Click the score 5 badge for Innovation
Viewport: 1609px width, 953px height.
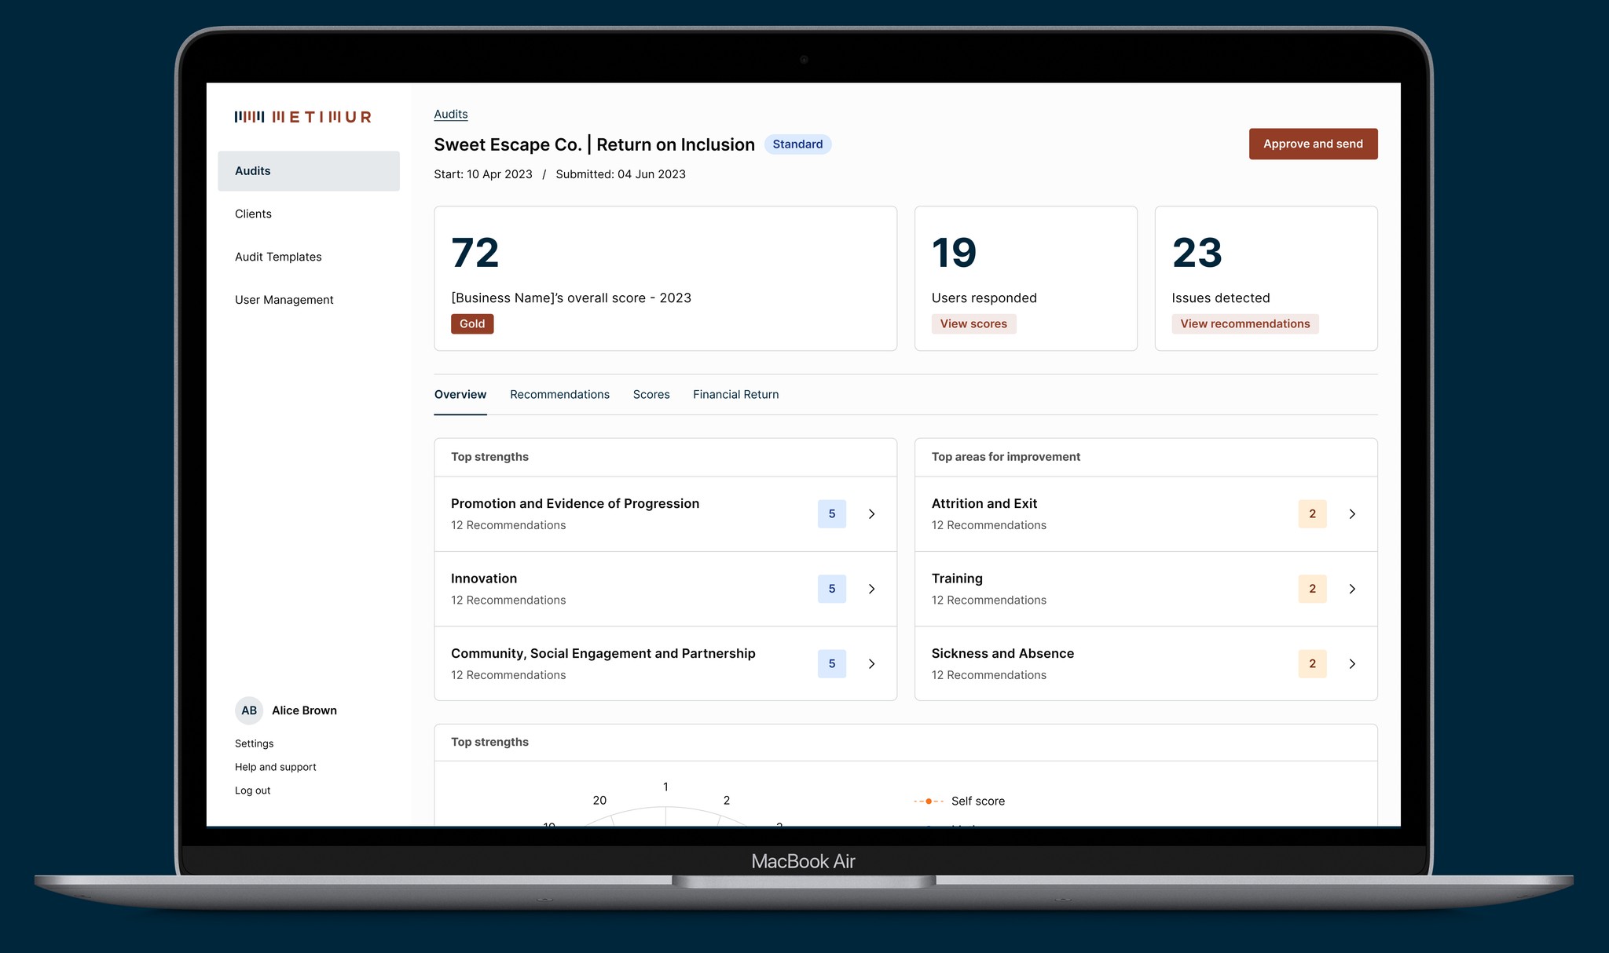point(831,589)
